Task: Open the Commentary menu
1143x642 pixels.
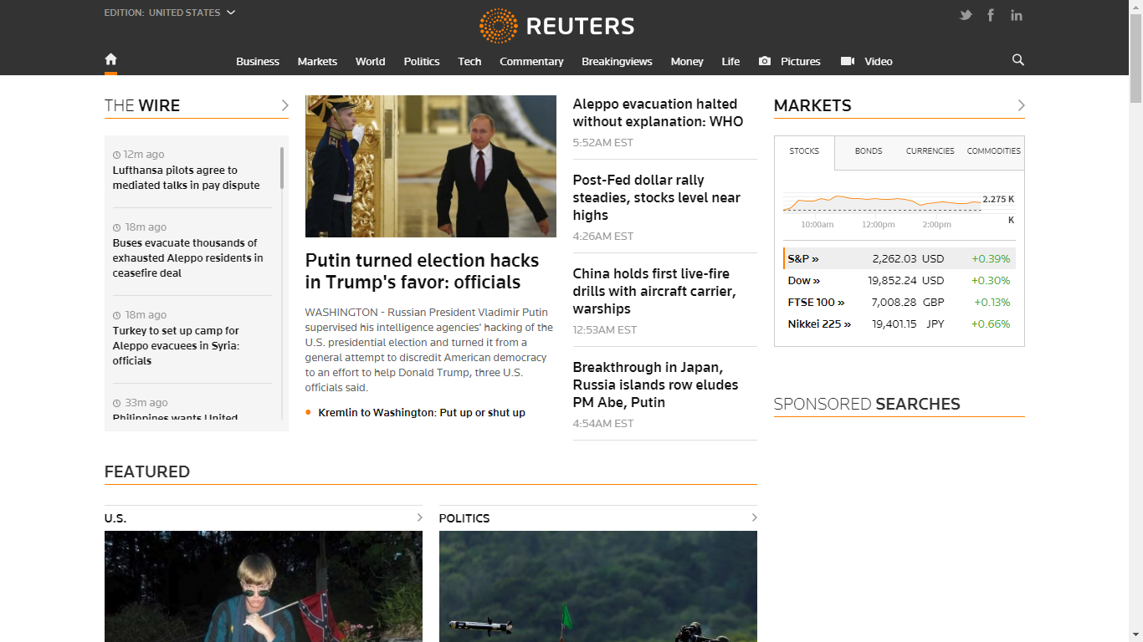Action: tap(531, 61)
